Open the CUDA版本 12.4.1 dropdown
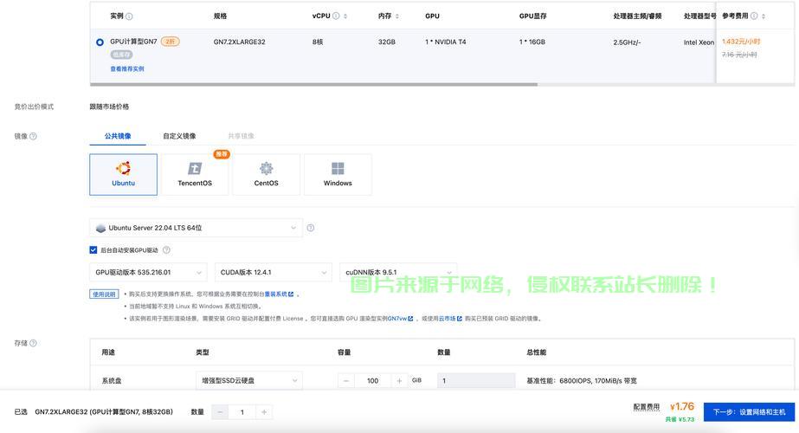This screenshot has width=799, height=433. (x=272, y=272)
